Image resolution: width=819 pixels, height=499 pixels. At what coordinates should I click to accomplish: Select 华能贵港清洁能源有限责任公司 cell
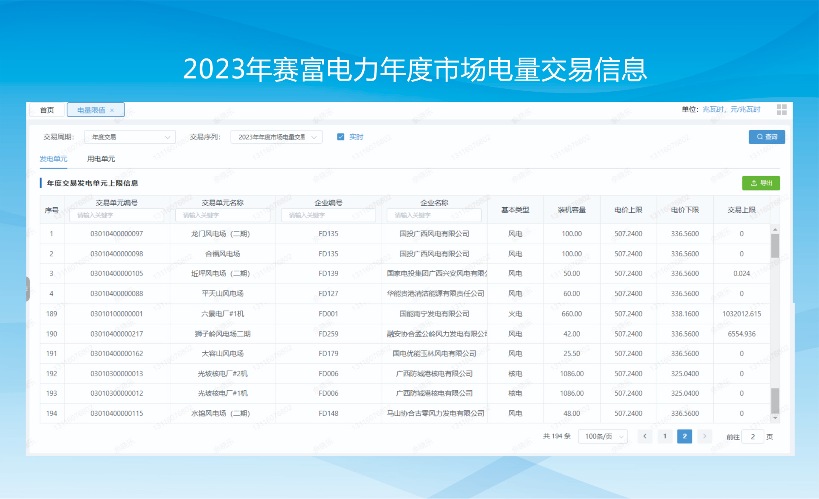436,293
